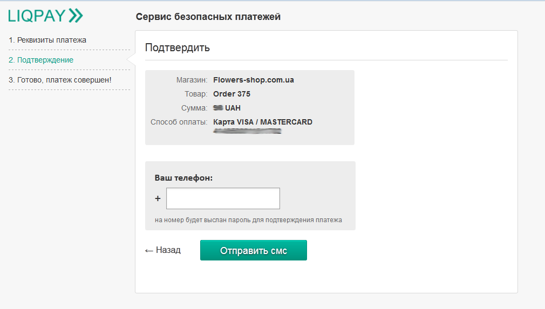Viewport: 545px width, 309px height.
Task: Click Карта VISA / MASTERCARD payment method
Action: pyautogui.click(x=263, y=122)
